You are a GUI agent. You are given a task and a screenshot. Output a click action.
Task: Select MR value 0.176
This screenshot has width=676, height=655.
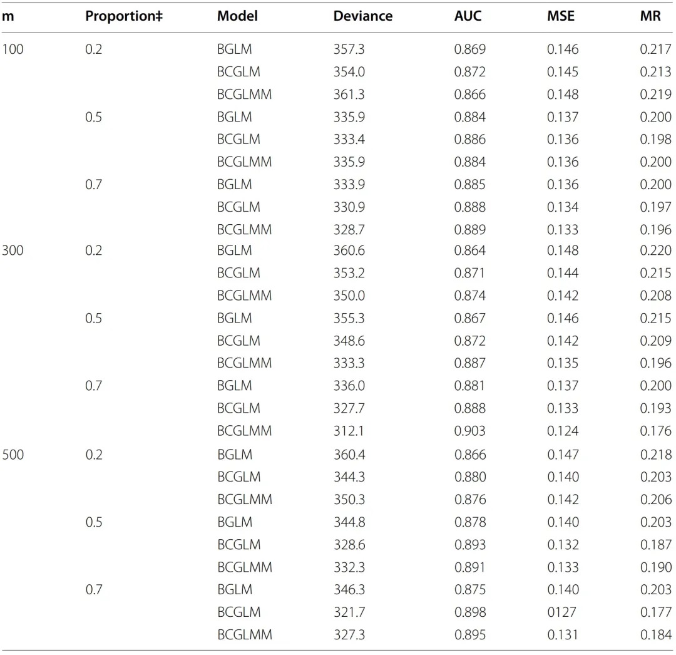pyautogui.click(x=656, y=431)
